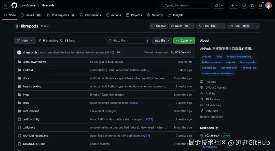
Task: Select the reverse-engineering topic tag
Action: [239, 57]
